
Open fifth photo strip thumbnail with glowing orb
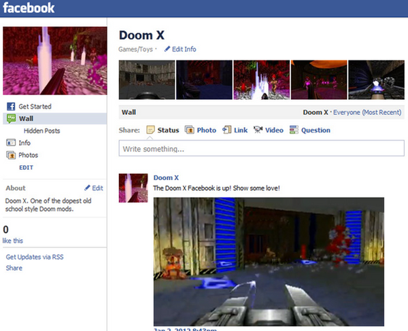click(376, 80)
